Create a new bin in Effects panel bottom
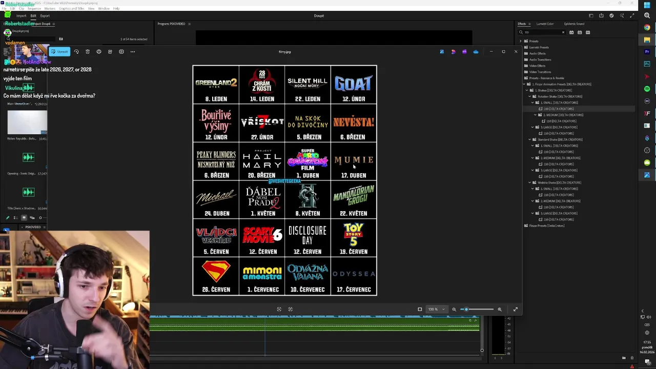656x369 pixels. [624, 358]
